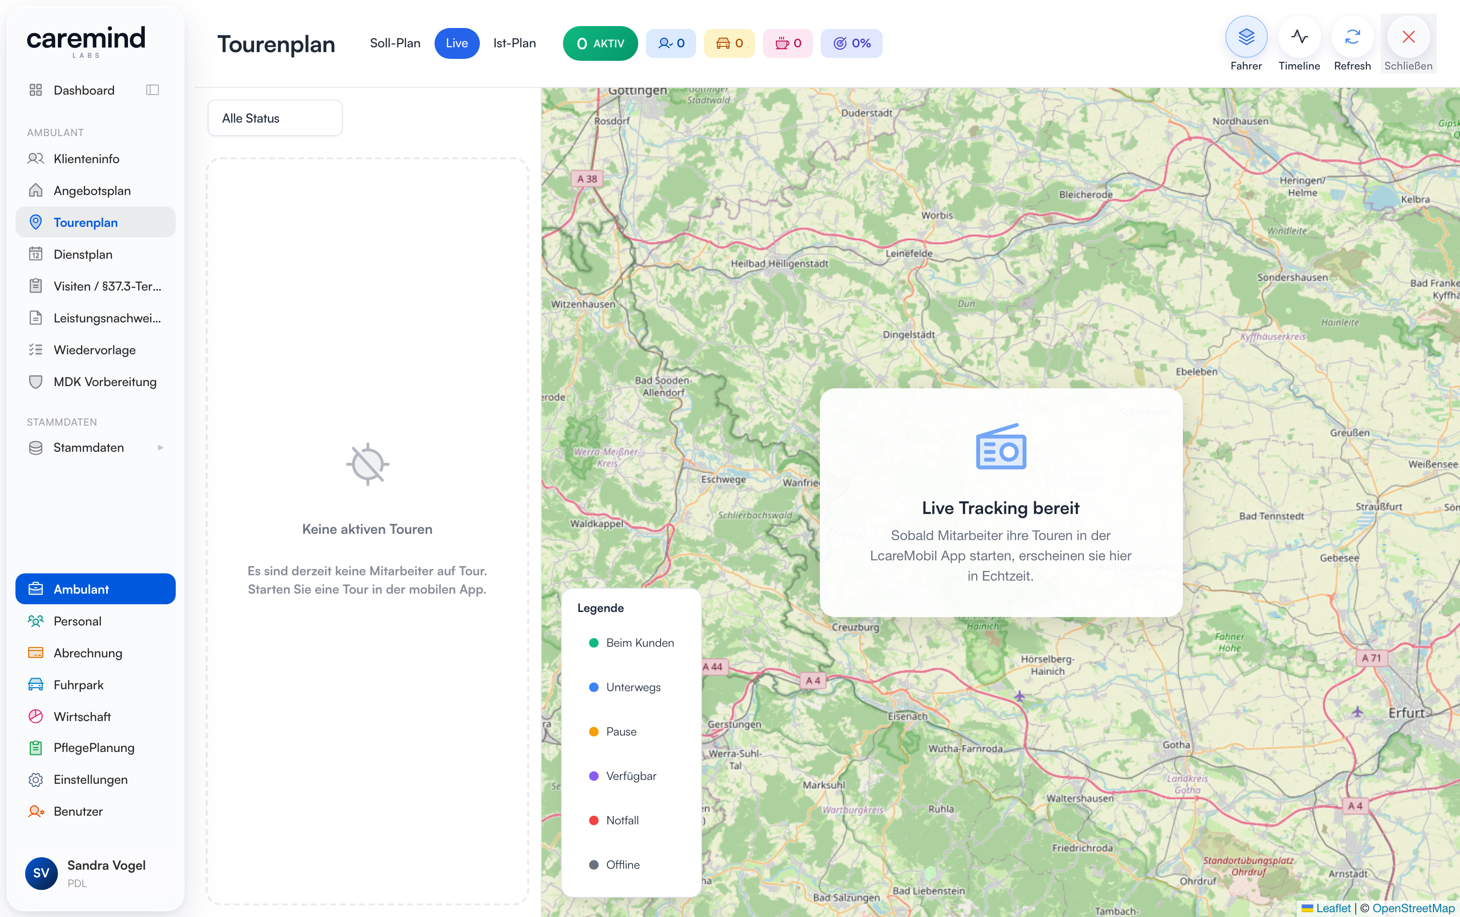
Task: Click the Benutzer user icon
Action: tap(36, 811)
